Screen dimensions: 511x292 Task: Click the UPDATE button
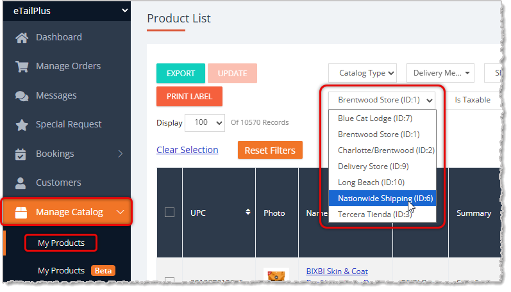click(x=232, y=73)
